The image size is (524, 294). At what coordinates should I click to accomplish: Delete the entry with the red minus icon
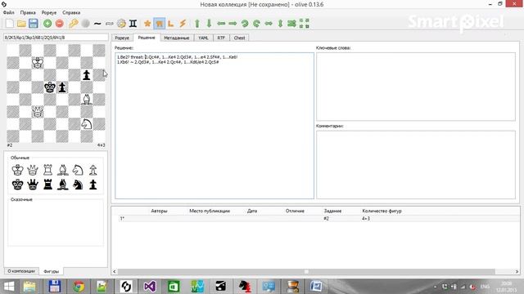(x=60, y=24)
